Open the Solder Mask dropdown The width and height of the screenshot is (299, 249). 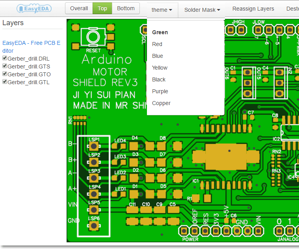(202, 10)
